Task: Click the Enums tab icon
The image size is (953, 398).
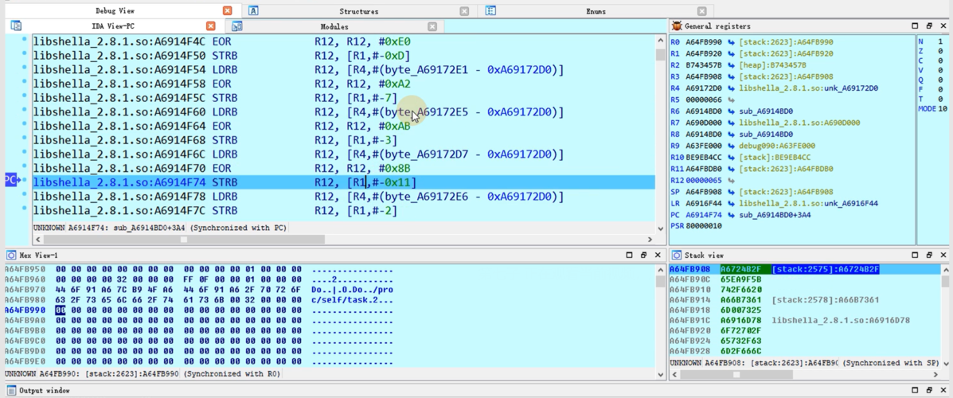Action: pyautogui.click(x=490, y=11)
